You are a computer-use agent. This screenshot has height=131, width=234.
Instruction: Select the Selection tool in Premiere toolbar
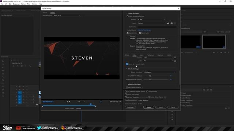[x=3, y=61]
